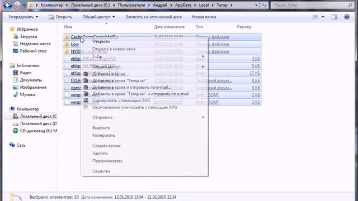The height and width of the screenshot is (201, 358).
Task: Select the NVIDIA Corporation folder icon
Action: (x=67, y=51)
